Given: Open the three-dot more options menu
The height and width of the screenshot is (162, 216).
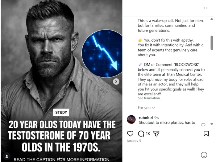Looking at the screenshot, I should pos(206,8).
